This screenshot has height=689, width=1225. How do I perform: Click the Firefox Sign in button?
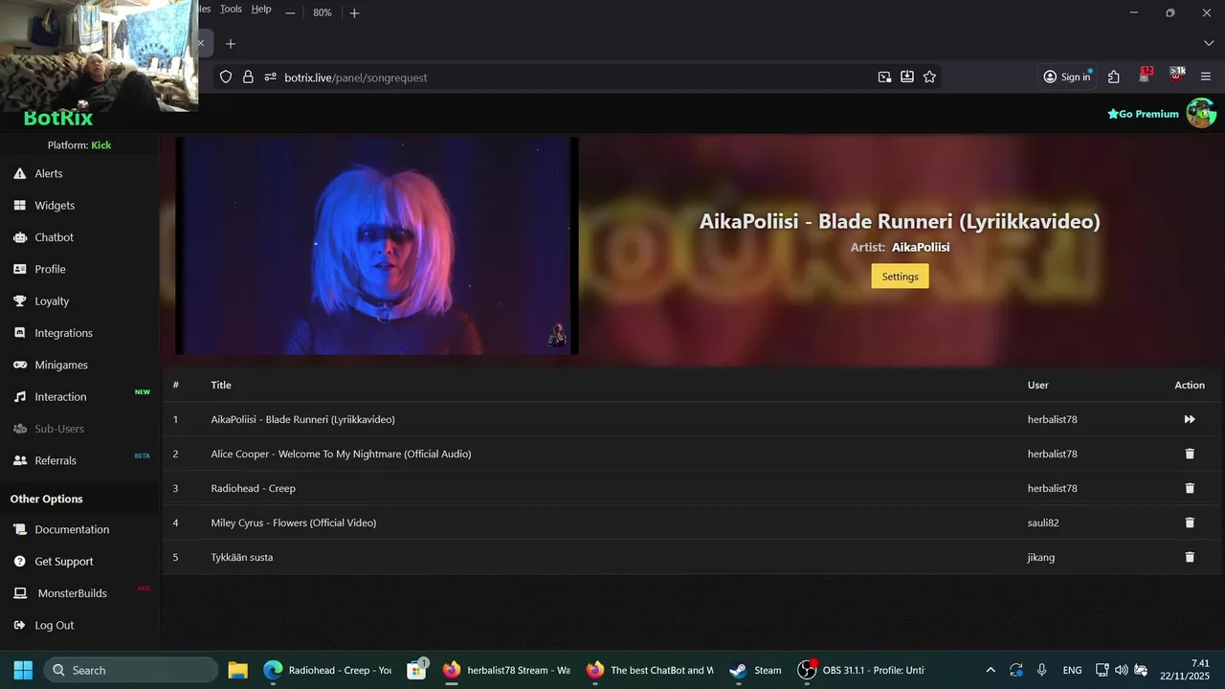pos(1067,77)
